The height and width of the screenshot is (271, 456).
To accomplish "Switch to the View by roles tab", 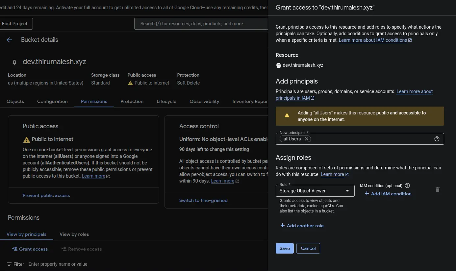I will (74, 234).
